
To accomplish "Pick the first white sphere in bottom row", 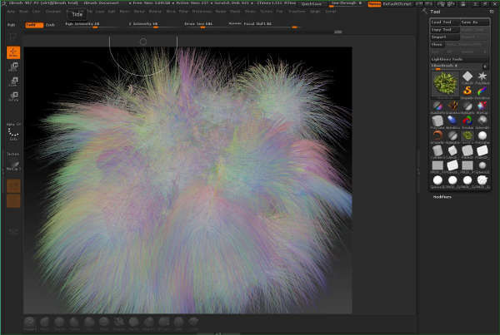I will pos(437,180).
